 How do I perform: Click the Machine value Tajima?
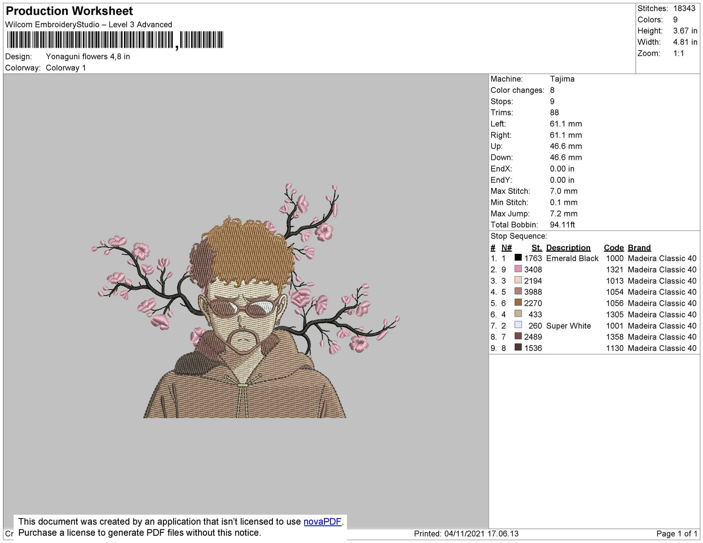562,79
